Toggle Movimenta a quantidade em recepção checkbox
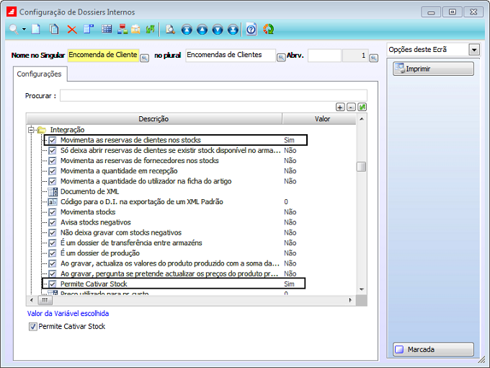The width and height of the screenshot is (490, 368). tap(53, 171)
